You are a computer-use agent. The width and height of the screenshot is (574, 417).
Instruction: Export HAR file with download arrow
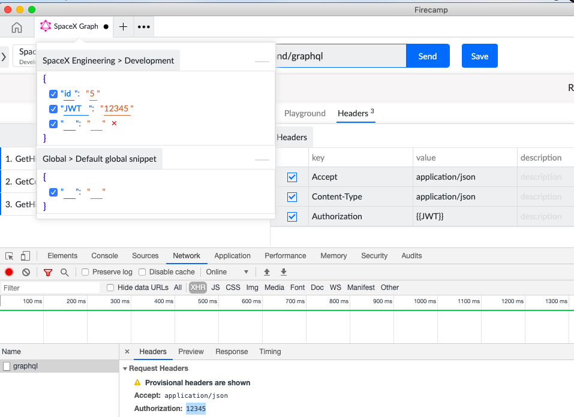(x=283, y=272)
